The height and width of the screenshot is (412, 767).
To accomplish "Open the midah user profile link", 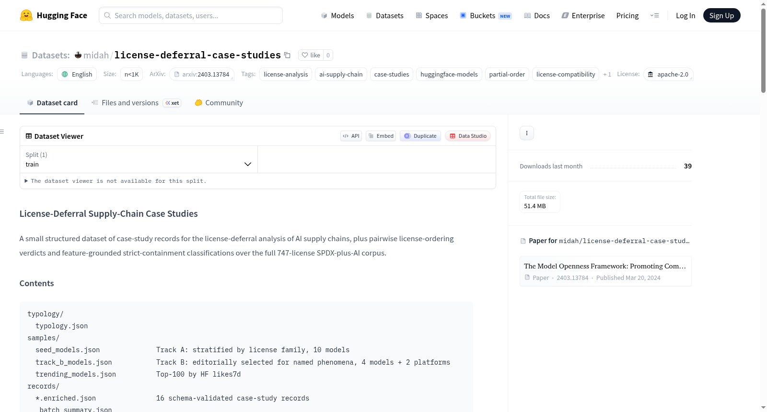I will pyautogui.click(x=96, y=55).
